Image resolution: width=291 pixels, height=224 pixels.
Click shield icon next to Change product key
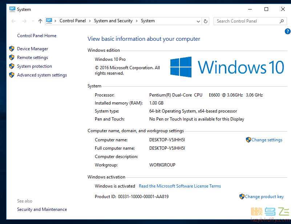pos(242,196)
